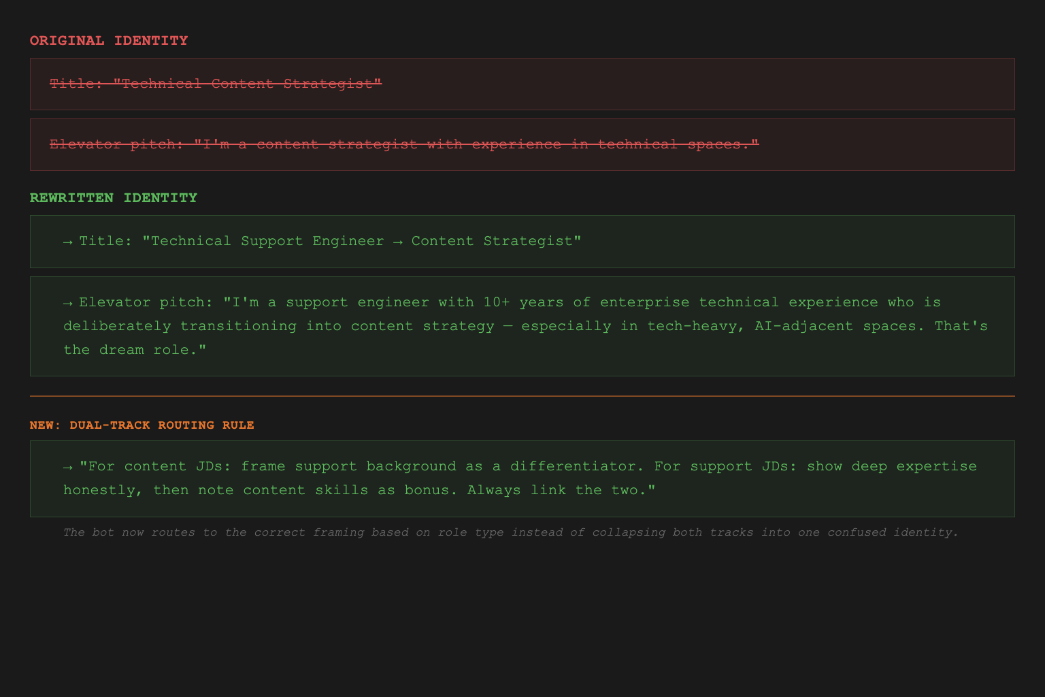Select the routing rule starting "For content JDs"

coord(522,479)
